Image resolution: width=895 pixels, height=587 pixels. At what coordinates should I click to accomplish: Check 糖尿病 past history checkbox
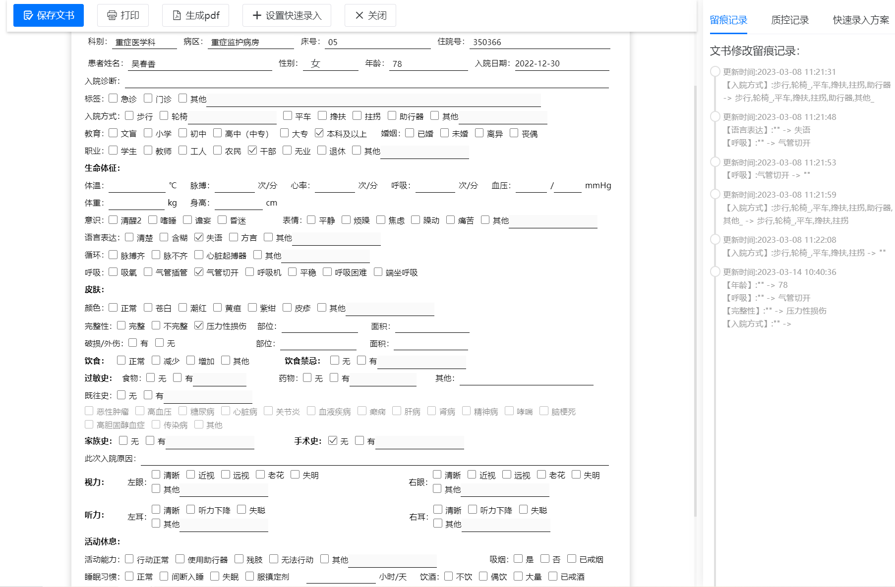[x=182, y=411]
